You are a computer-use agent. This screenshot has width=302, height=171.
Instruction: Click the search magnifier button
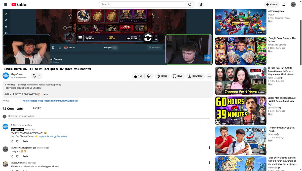click(x=190, y=4)
